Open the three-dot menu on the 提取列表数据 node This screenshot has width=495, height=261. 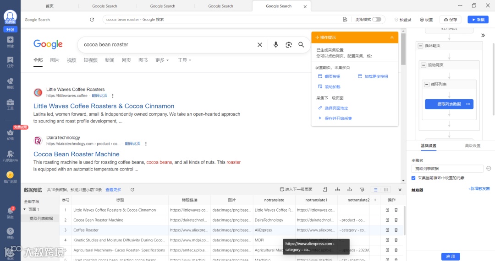468,104
